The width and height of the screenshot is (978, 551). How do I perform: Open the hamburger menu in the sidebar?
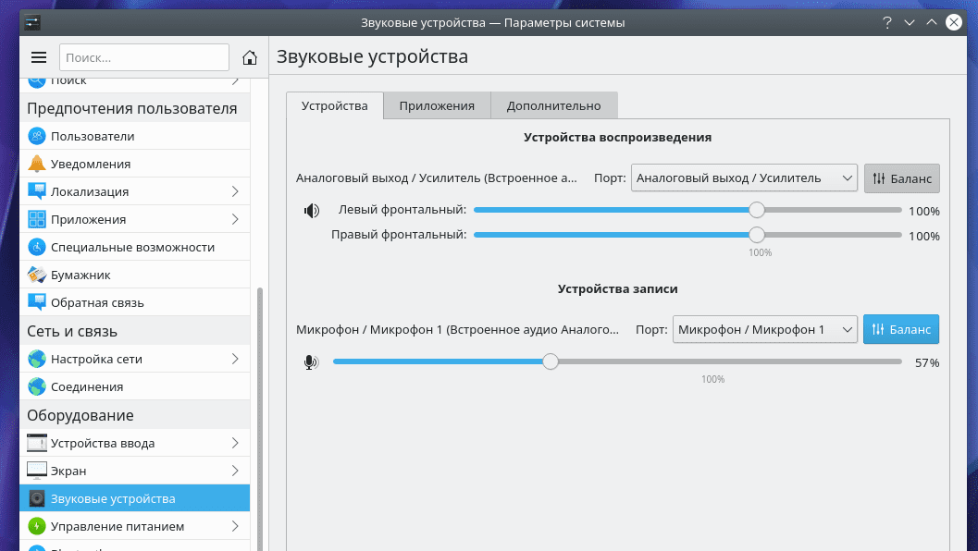(x=39, y=57)
